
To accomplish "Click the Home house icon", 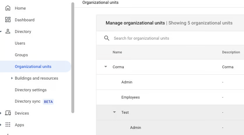I will click(x=8, y=8).
